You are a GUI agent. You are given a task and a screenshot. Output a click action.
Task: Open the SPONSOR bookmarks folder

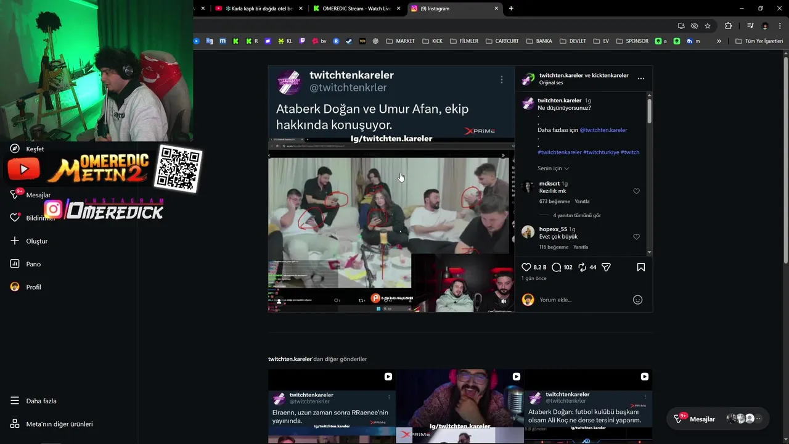click(x=632, y=41)
